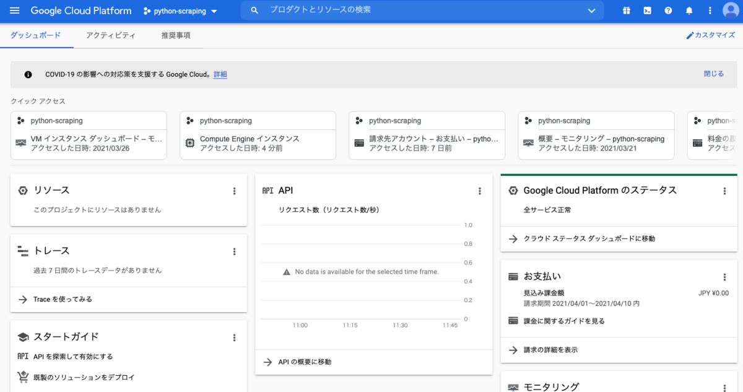Click the お支払い credit card icon
Image resolution: width=743 pixels, height=392 pixels.
tap(513, 276)
